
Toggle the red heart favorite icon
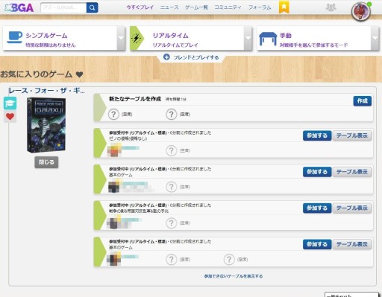pos(10,116)
